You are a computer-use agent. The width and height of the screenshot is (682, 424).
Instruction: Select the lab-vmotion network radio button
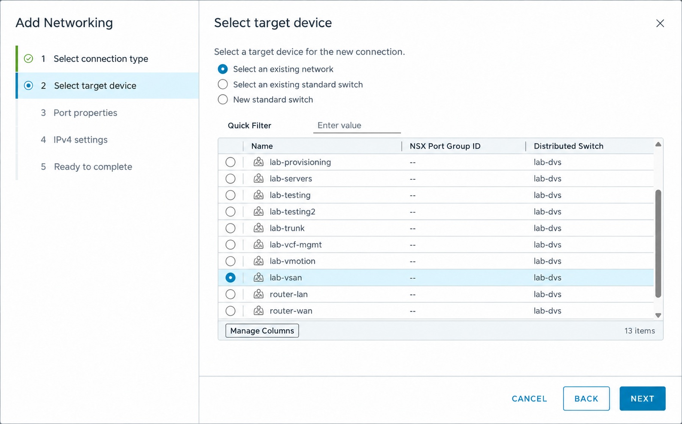point(230,261)
